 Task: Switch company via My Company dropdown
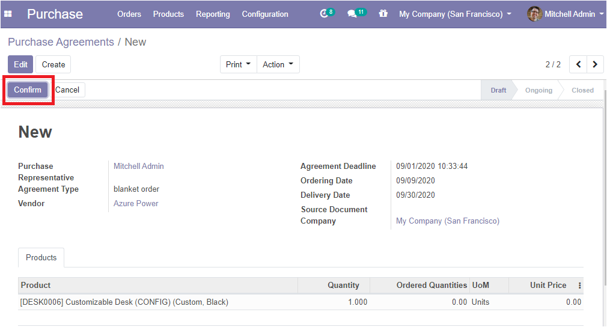[456, 14]
